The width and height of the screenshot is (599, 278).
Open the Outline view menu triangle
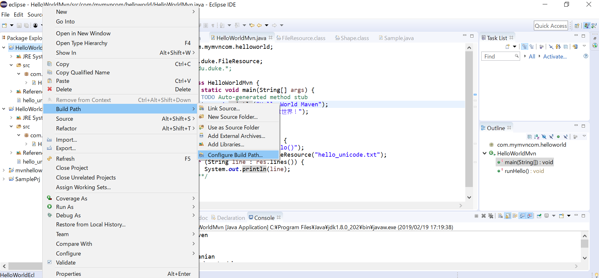point(584,136)
